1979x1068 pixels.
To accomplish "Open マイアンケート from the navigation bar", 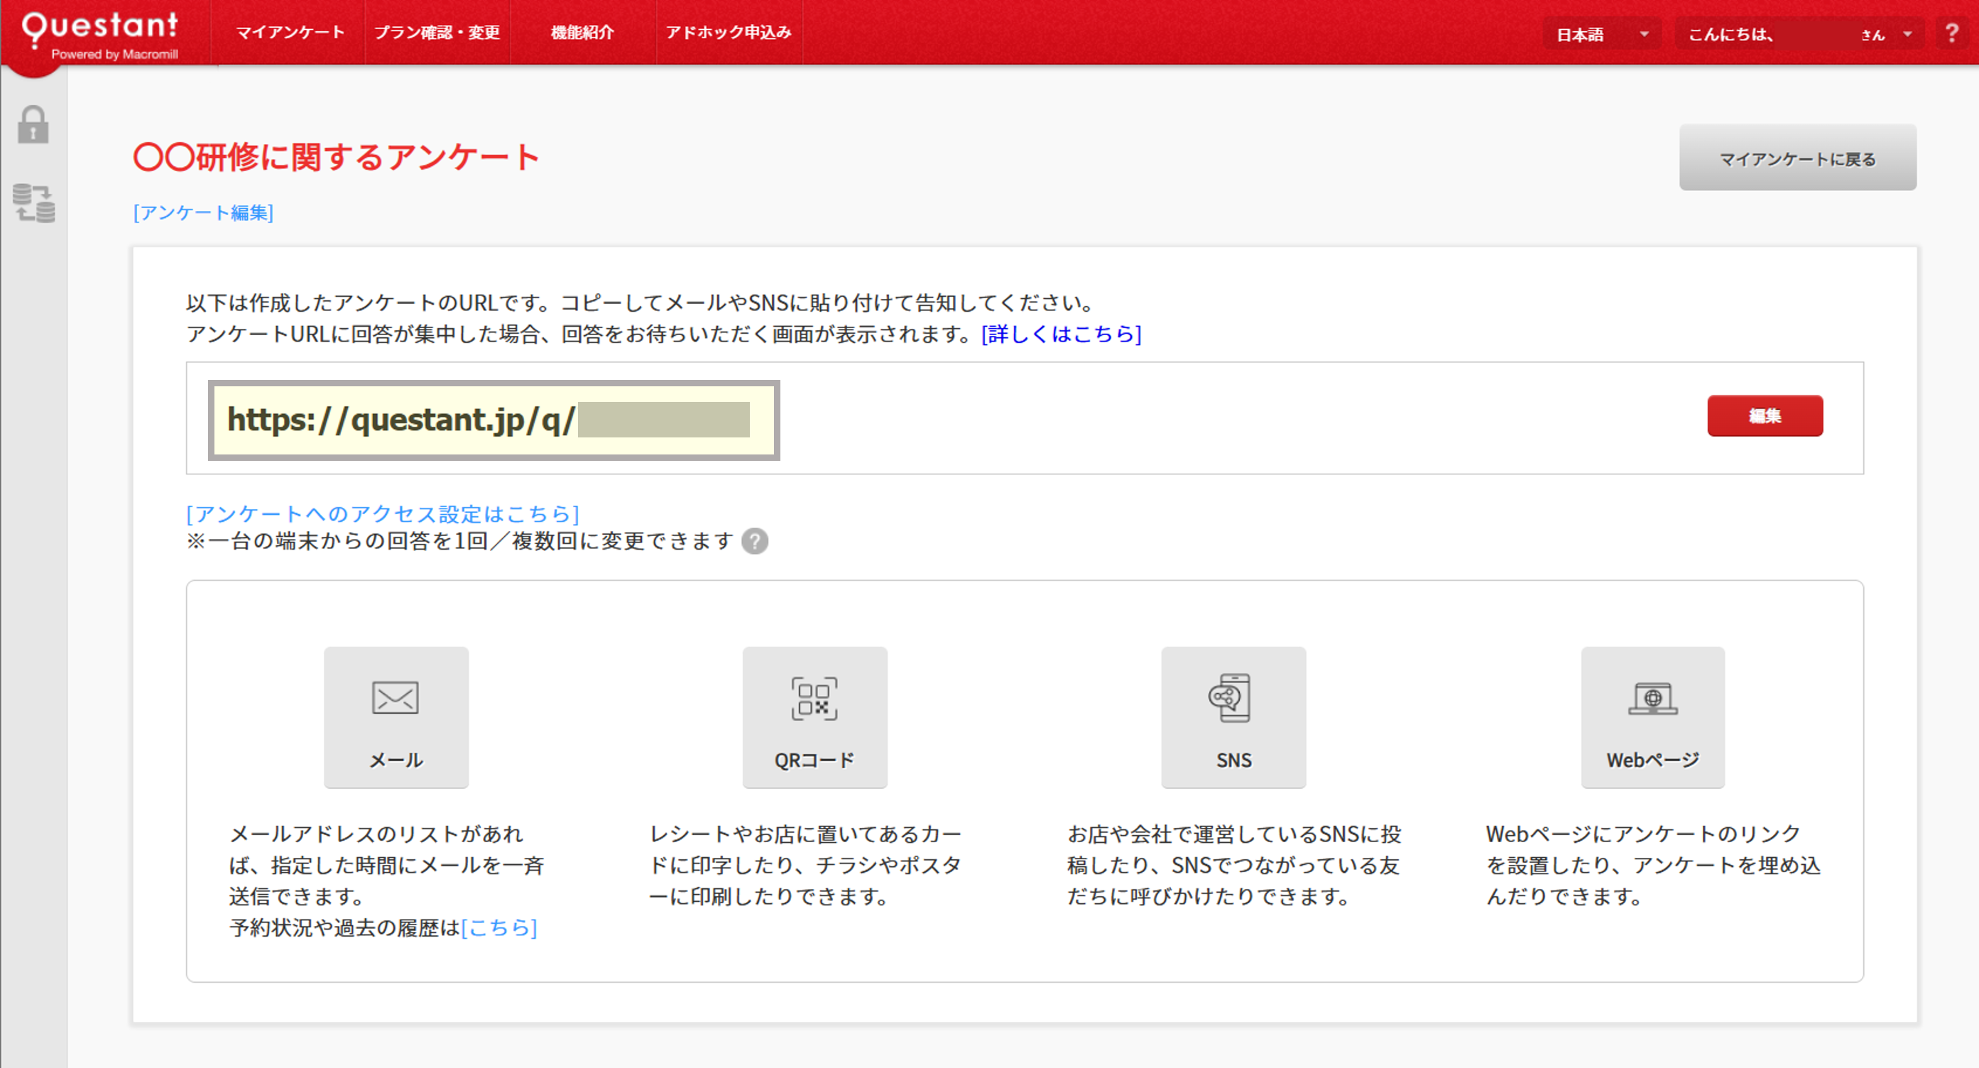I will tap(290, 32).
